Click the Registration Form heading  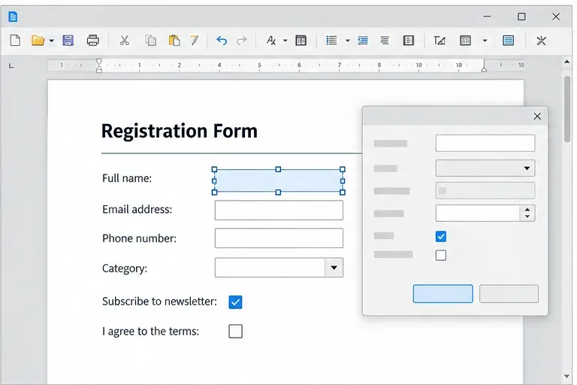click(180, 131)
